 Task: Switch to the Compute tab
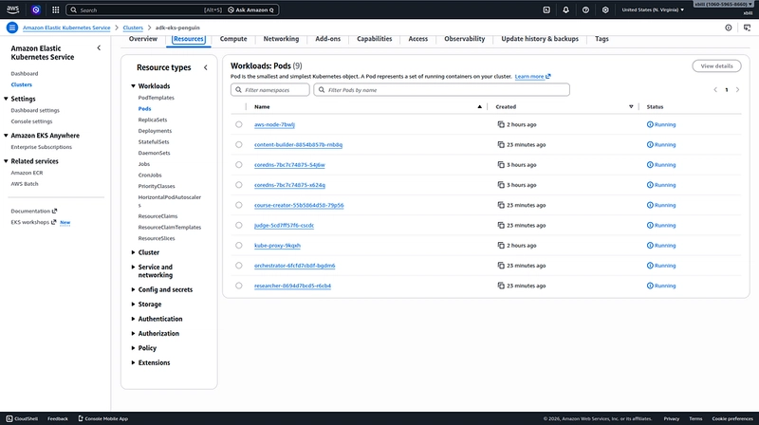234,39
